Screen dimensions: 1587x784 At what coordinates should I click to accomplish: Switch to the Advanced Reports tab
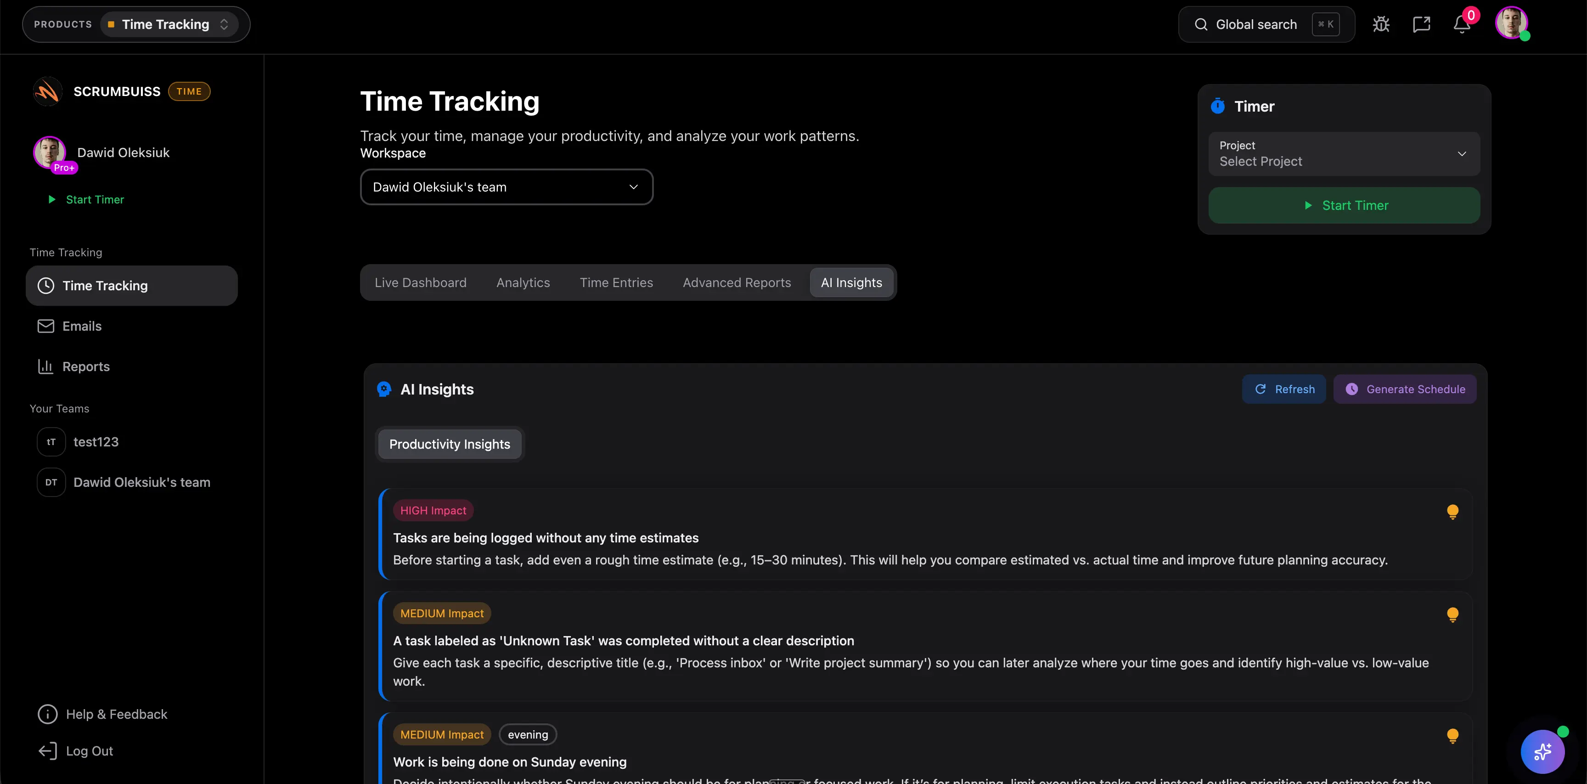(736, 282)
